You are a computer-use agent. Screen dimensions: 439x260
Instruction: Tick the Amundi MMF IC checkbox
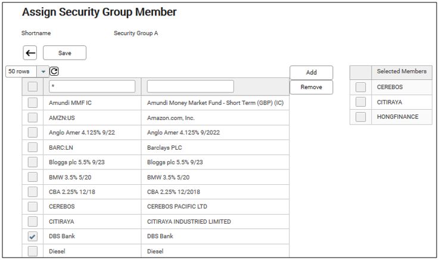tap(33, 103)
